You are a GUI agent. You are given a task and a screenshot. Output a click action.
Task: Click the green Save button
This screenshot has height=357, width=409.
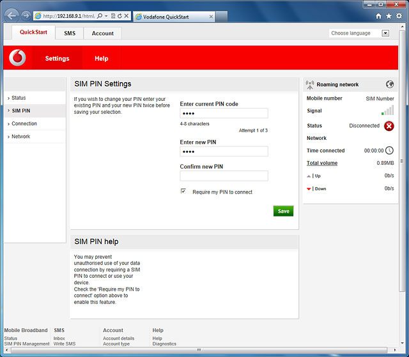point(283,211)
